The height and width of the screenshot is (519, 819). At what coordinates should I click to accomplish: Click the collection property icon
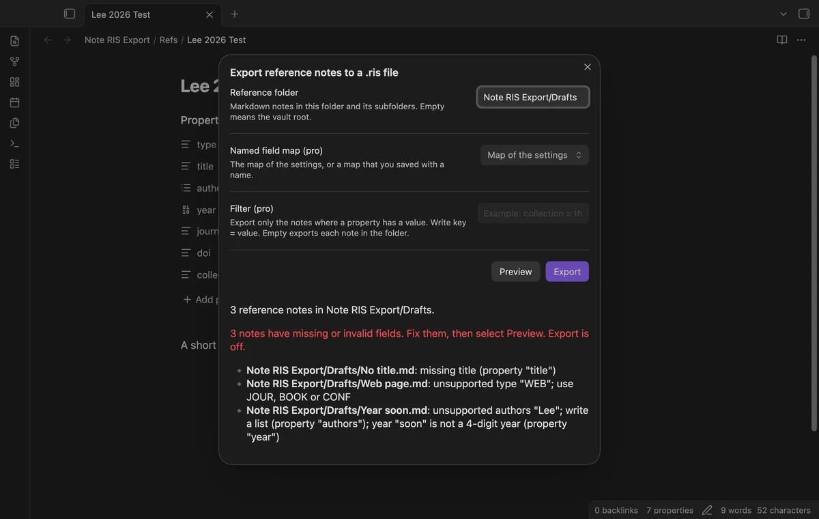(186, 275)
